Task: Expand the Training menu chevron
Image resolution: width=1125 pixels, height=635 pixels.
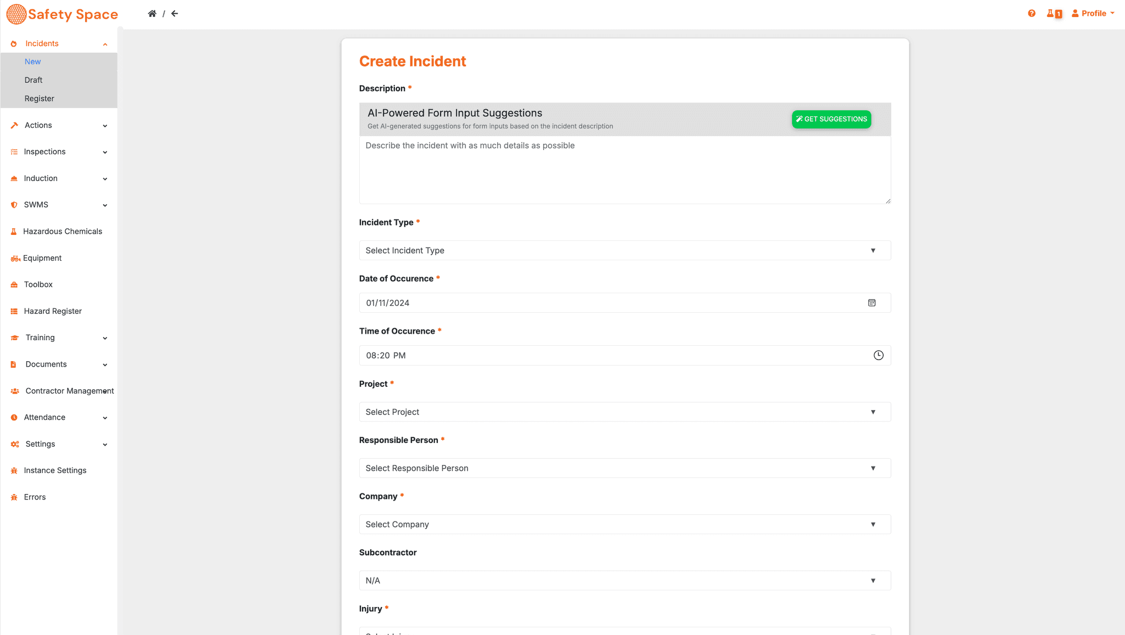Action: (x=105, y=339)
